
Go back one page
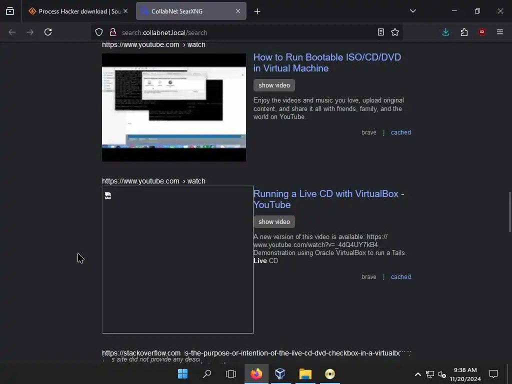coord(12,32)
